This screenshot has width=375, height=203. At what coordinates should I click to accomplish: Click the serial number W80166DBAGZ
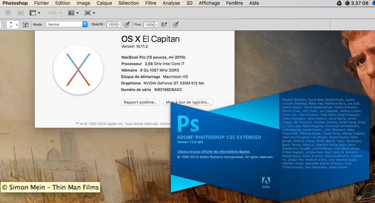(x=168, y=90)
